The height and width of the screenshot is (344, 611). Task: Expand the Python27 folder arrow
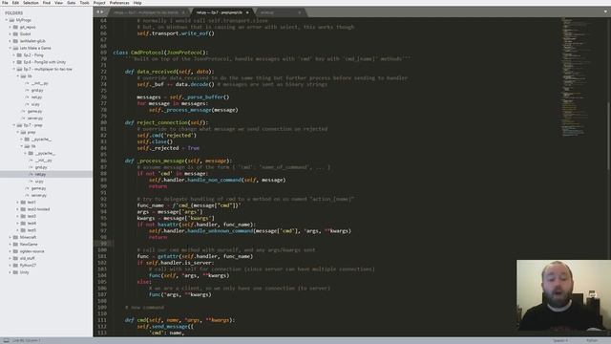[11, 266]
